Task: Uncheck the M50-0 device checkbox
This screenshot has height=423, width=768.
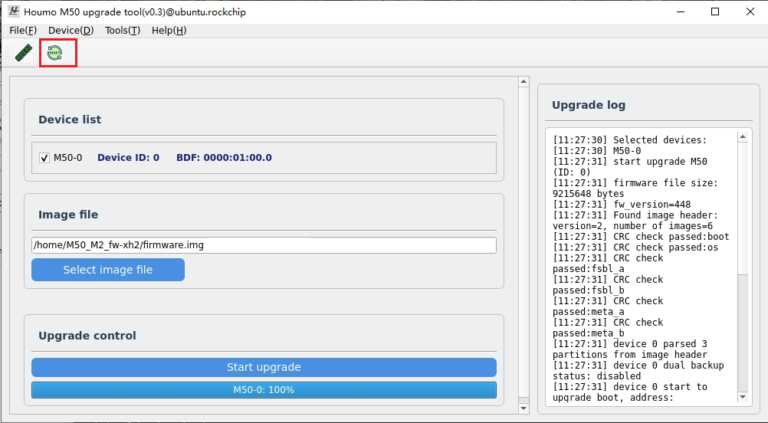Action: point(44,158)
